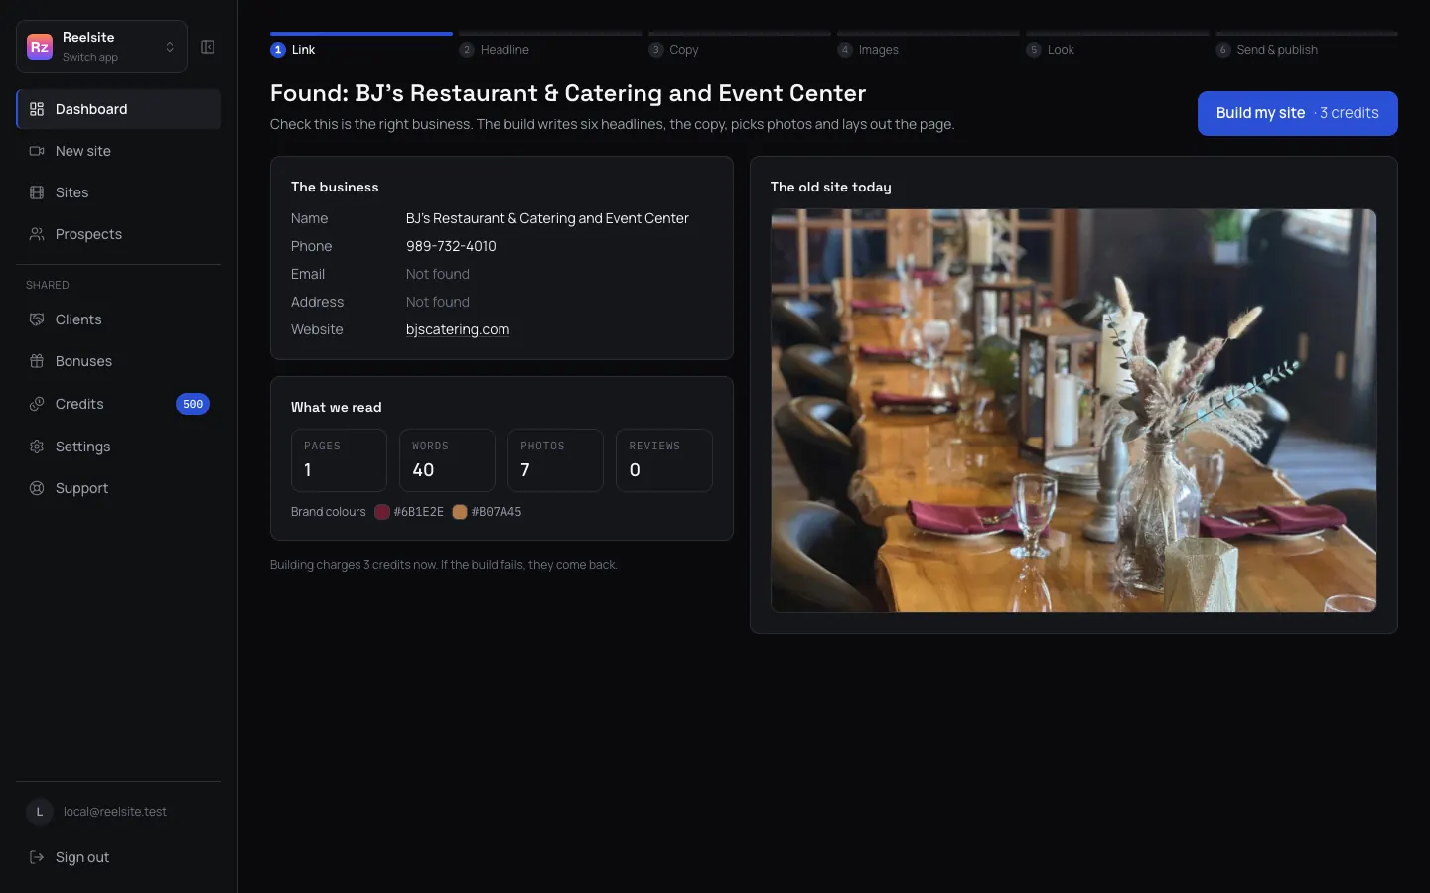Click Build my site button
The height and width of the screenshot is (893, 1430).
click(1297, 113)
